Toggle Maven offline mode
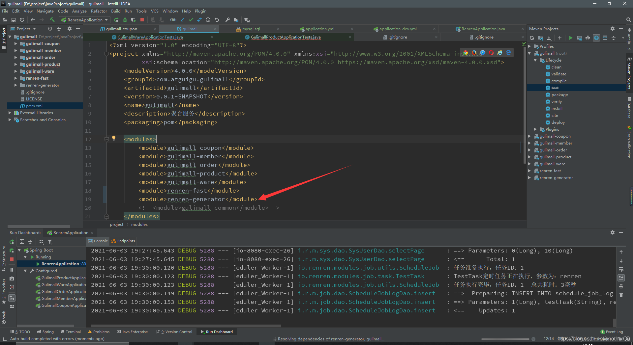This screenshot has height=345, width=633. [x=588, y=38]
